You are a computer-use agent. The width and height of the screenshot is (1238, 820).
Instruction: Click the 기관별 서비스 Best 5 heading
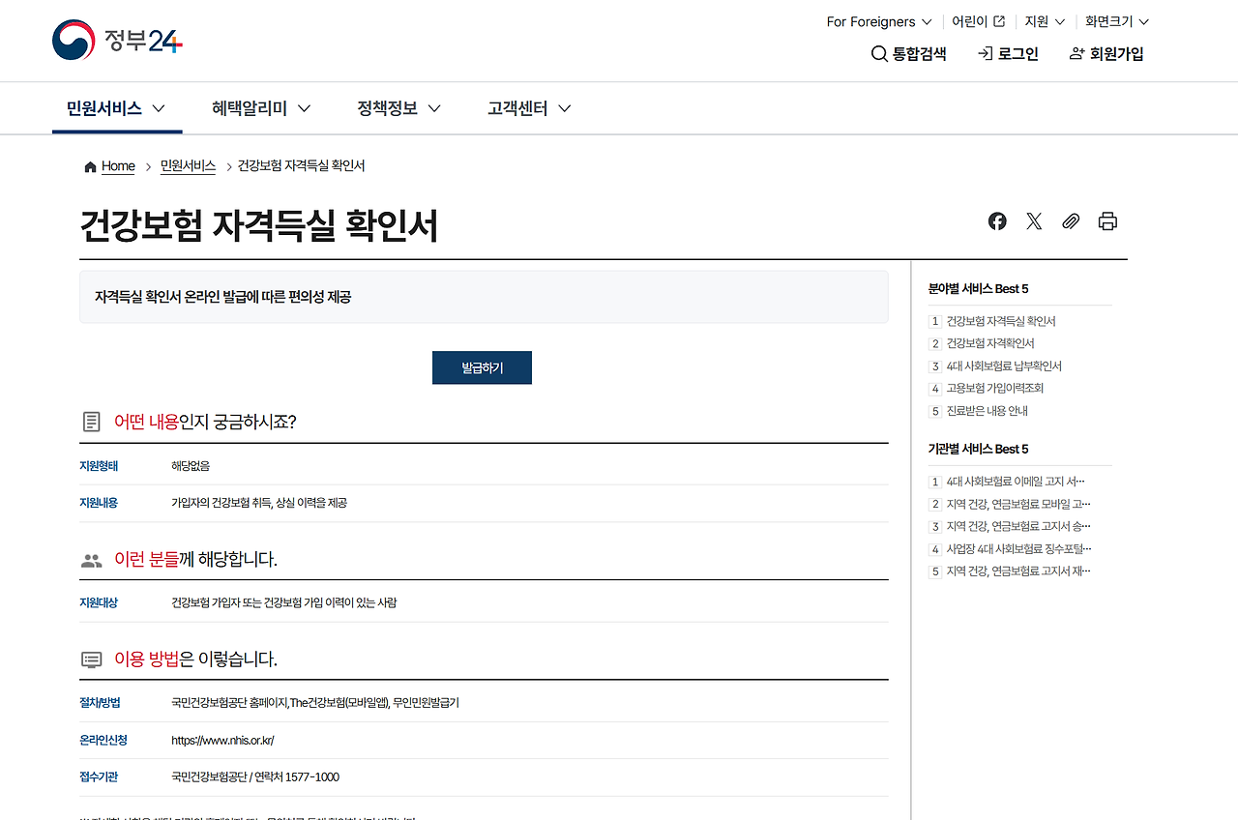click(x=978, y=450)
